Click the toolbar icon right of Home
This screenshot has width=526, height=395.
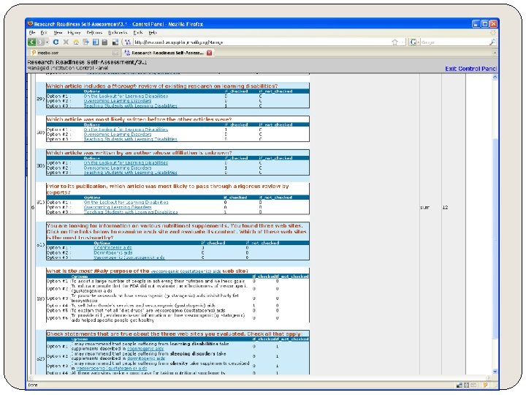[x=86, y=42]
